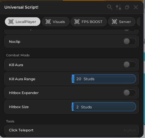This screenshot has height=138, width=145.
Task: Click the window duplicate/minimize icon
Action: click(x=127, y=7)
